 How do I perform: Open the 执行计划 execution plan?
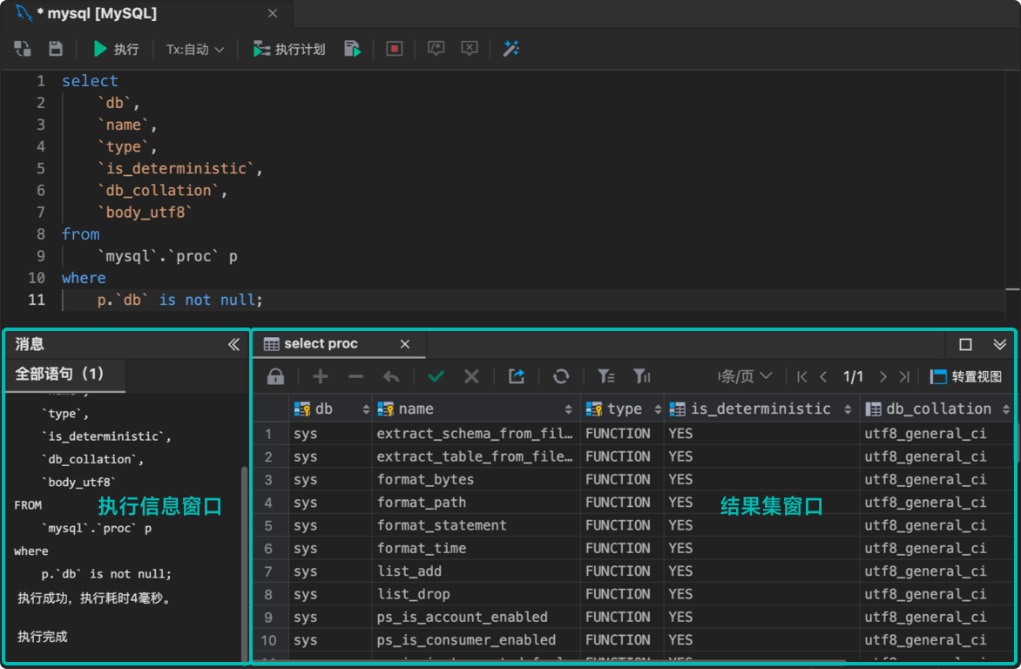click(x=288, y=49)
